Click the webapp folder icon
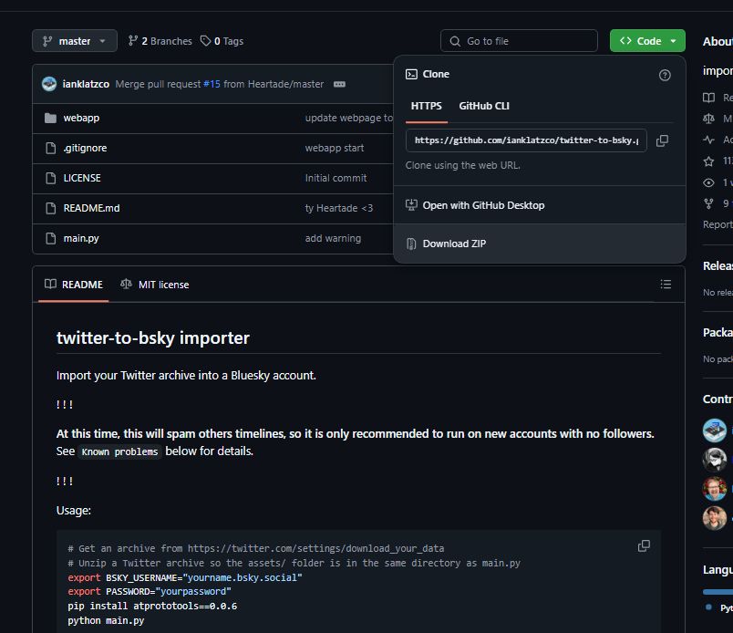Image resolution: width=733 pixels, height=633 pixels. (x=50, y=118)
